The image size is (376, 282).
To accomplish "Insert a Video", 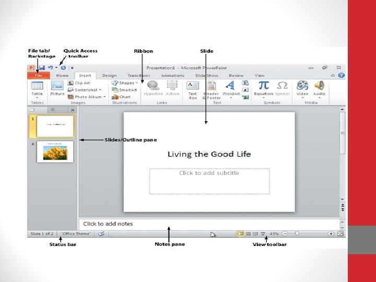I will coord(302,90).
